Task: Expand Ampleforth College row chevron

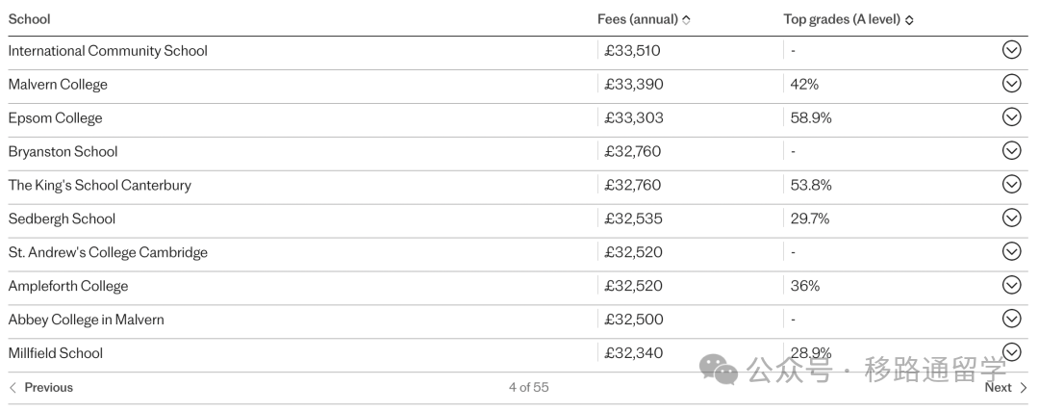Action: (1011, 285)
